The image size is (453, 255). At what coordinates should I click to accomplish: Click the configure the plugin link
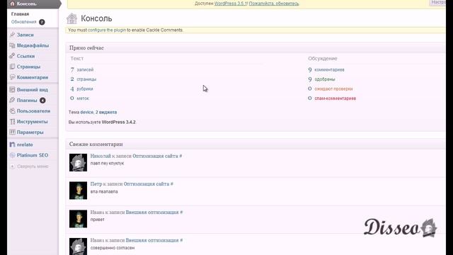click(107, 30)
